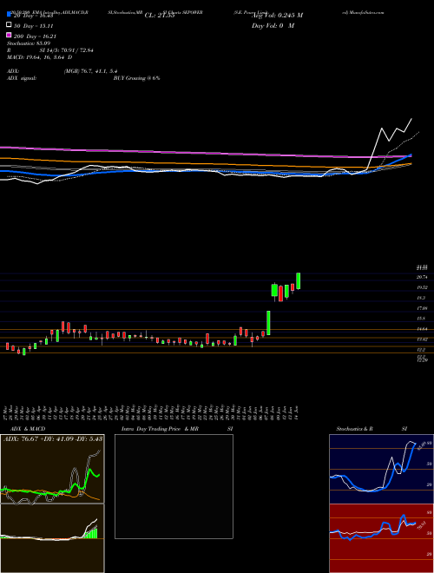Click the 20.74 price axis label
The height and width of the screenshot is (573, 434).
pyautogui.click(x=423, y=277)
